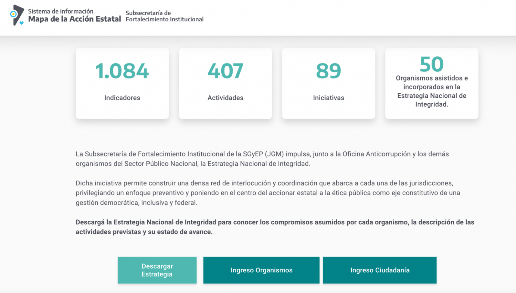Click paragraph mentioning the Oficina Anticorrupción
This screenshot has height=293, width=516.
click(262, 159)
